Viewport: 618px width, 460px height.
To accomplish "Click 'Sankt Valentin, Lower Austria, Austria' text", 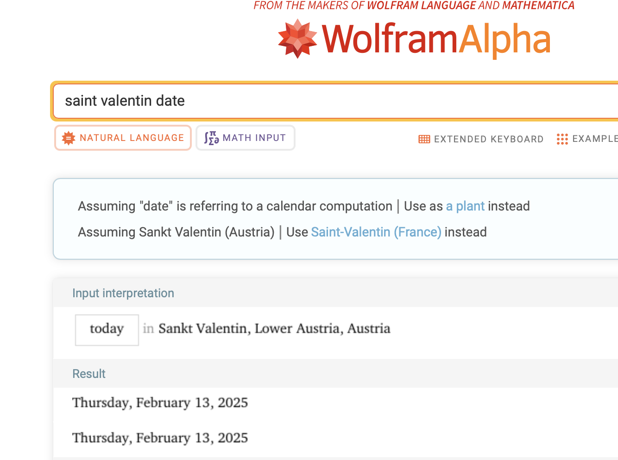I will [x=274, y=329].
